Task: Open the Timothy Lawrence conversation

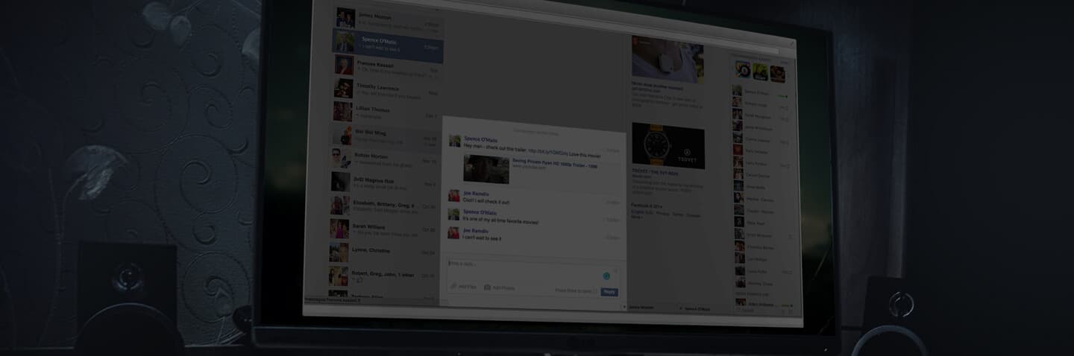Action: [x=386, y=91]
